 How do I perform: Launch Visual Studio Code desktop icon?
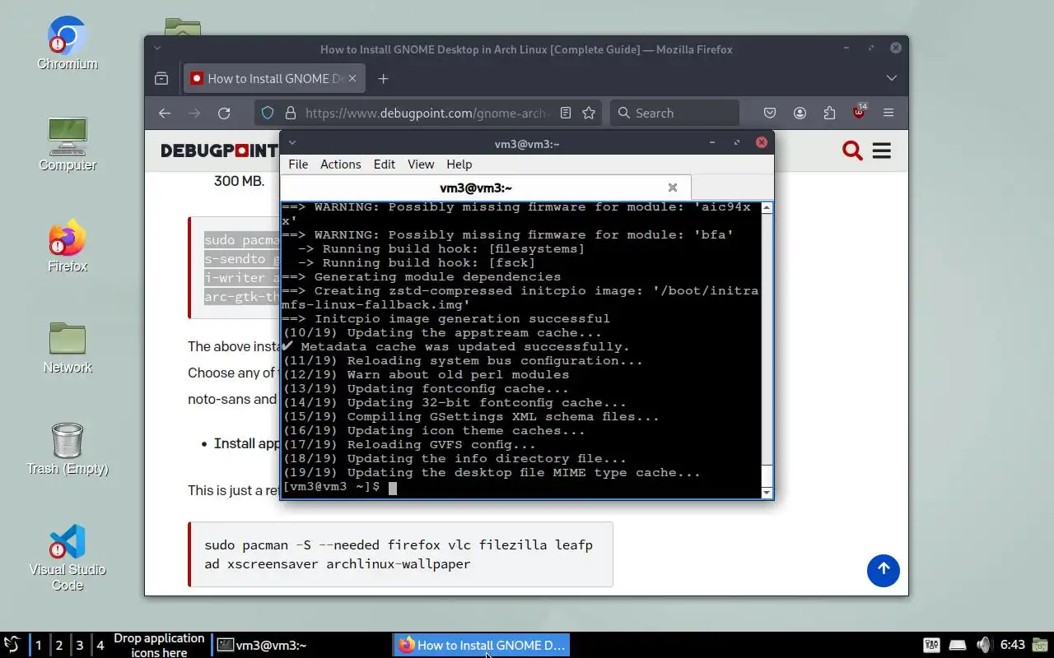[x=67, y=558]
